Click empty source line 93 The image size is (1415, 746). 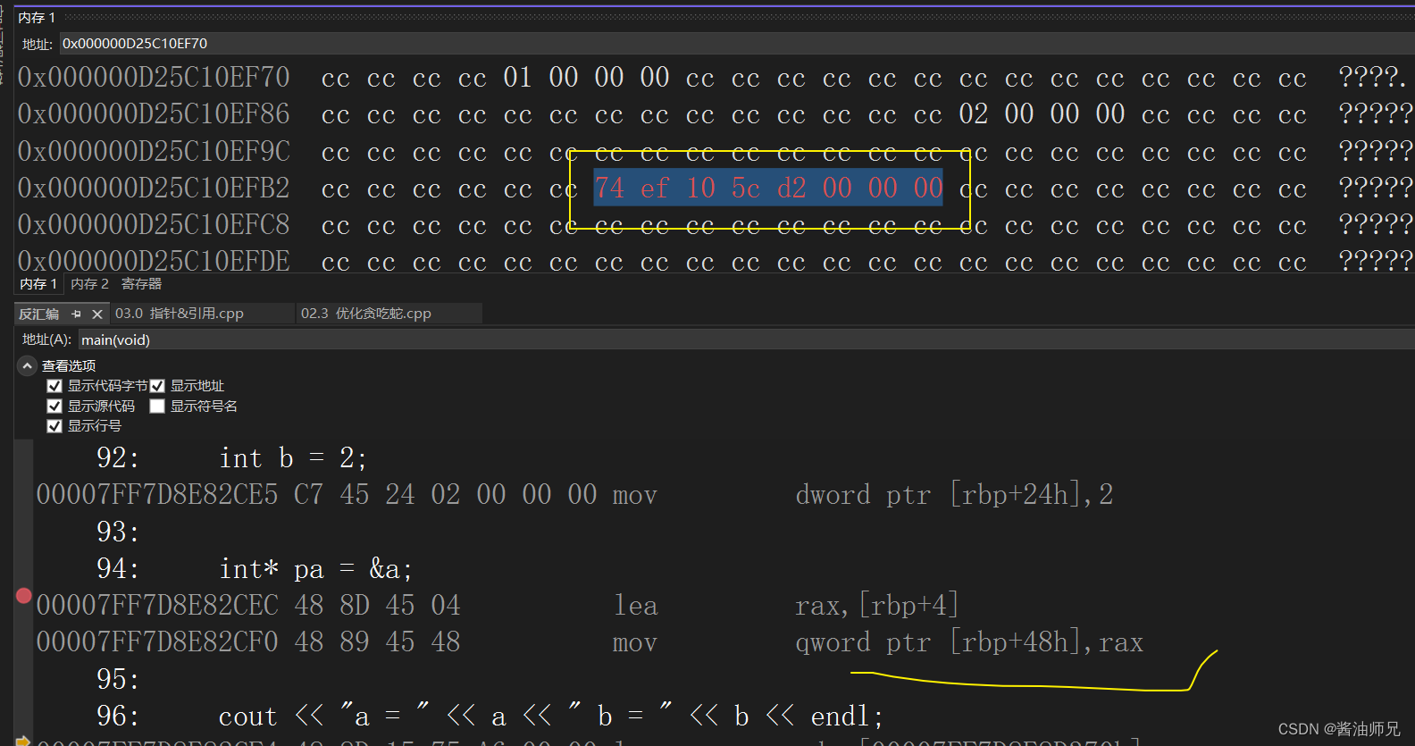[118, 532]
